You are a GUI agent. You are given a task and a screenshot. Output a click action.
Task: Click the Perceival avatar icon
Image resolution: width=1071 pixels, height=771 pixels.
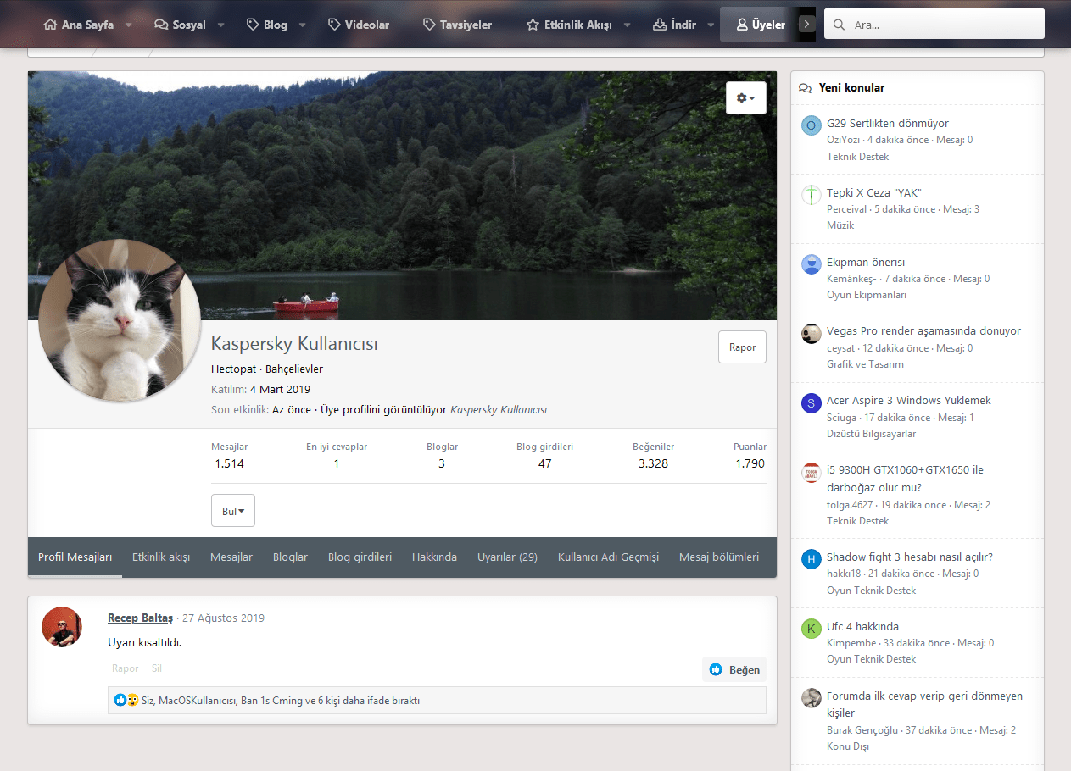[812, 195]
